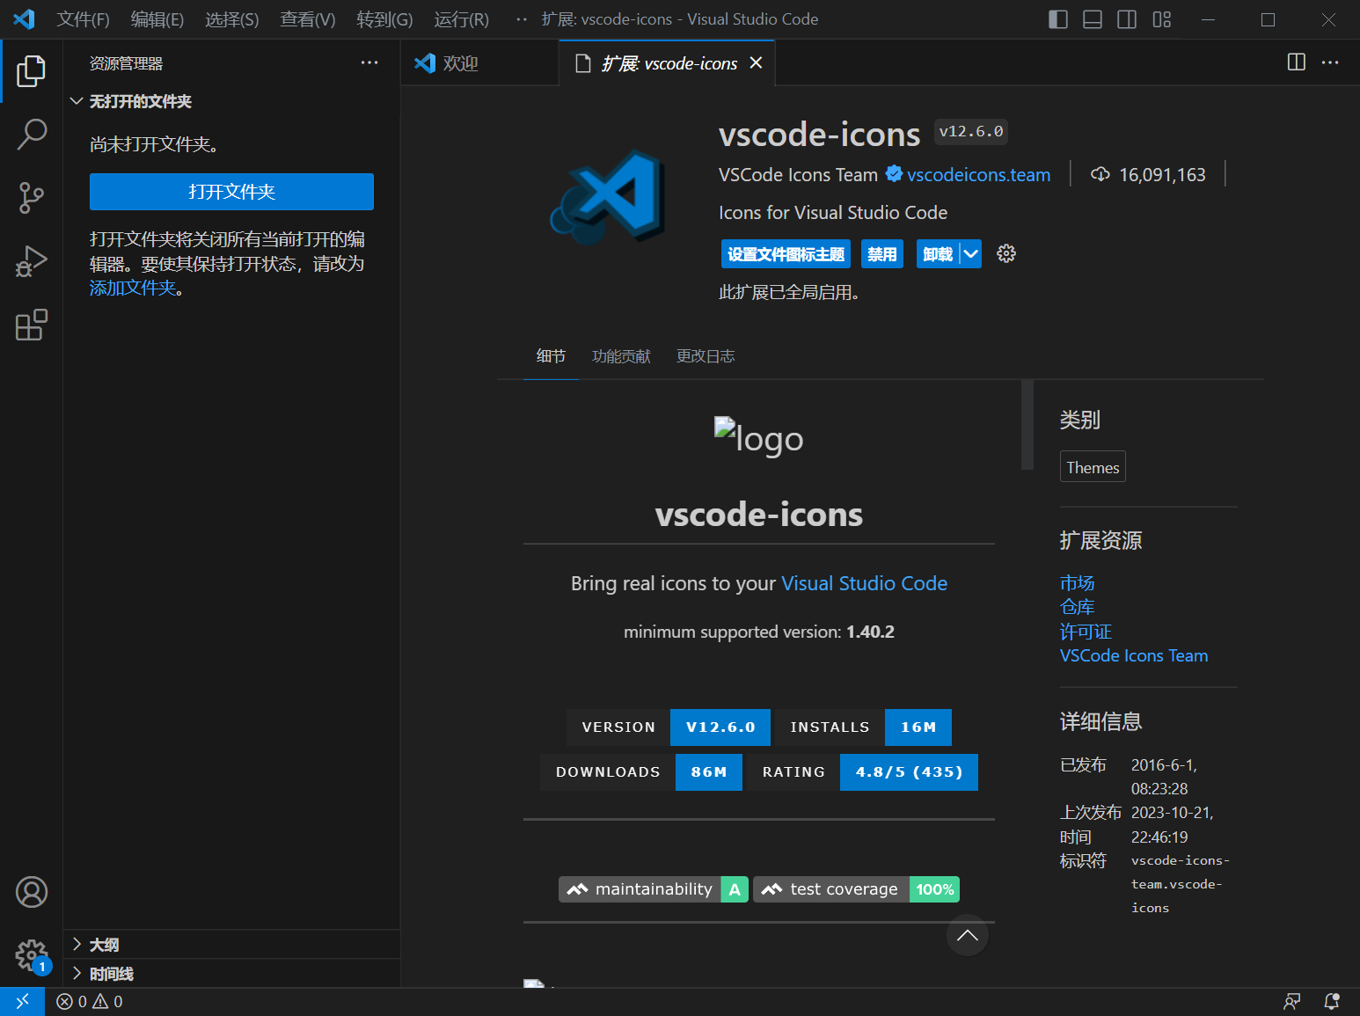Close the vscode-icons extension tab
The image size is (1360, 1016).
[756, 62]
